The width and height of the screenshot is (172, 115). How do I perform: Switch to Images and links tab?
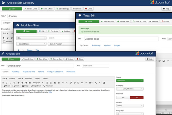point(29,72)
